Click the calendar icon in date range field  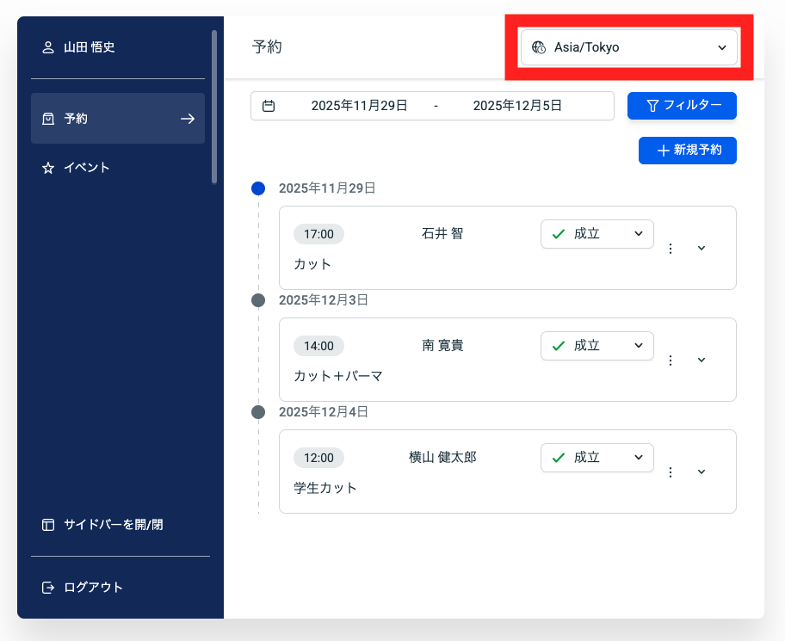coord(269,106)
